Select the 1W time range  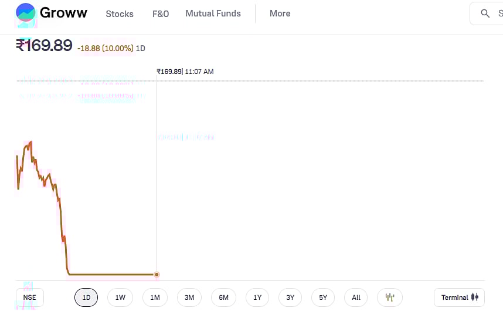coord(120,297)
